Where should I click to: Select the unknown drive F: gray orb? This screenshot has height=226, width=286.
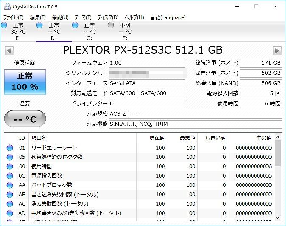(x=111, y=25)
